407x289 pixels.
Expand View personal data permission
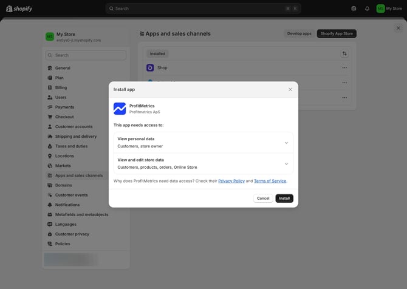coord(286,143)
